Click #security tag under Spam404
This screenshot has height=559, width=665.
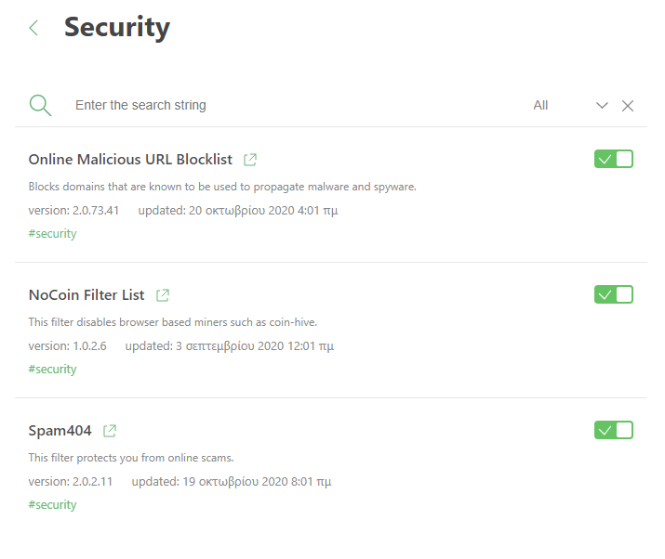tap(52, 505)
